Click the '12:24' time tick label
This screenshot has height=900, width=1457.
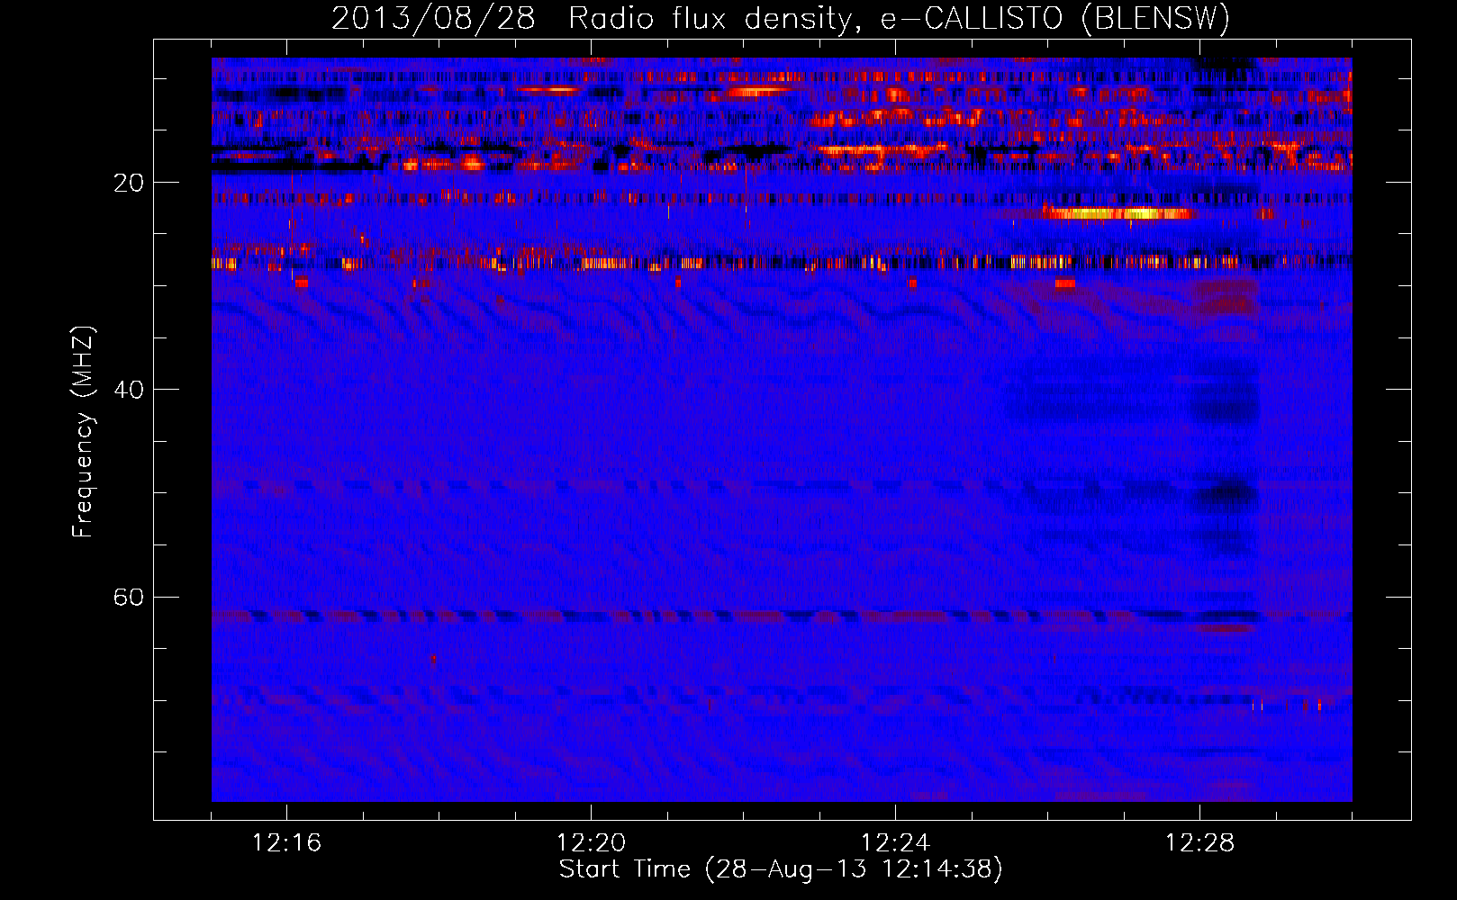pos(895,843)
